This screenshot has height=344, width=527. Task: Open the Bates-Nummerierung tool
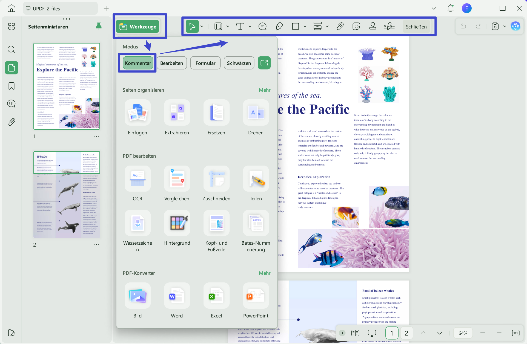point(256,223)
